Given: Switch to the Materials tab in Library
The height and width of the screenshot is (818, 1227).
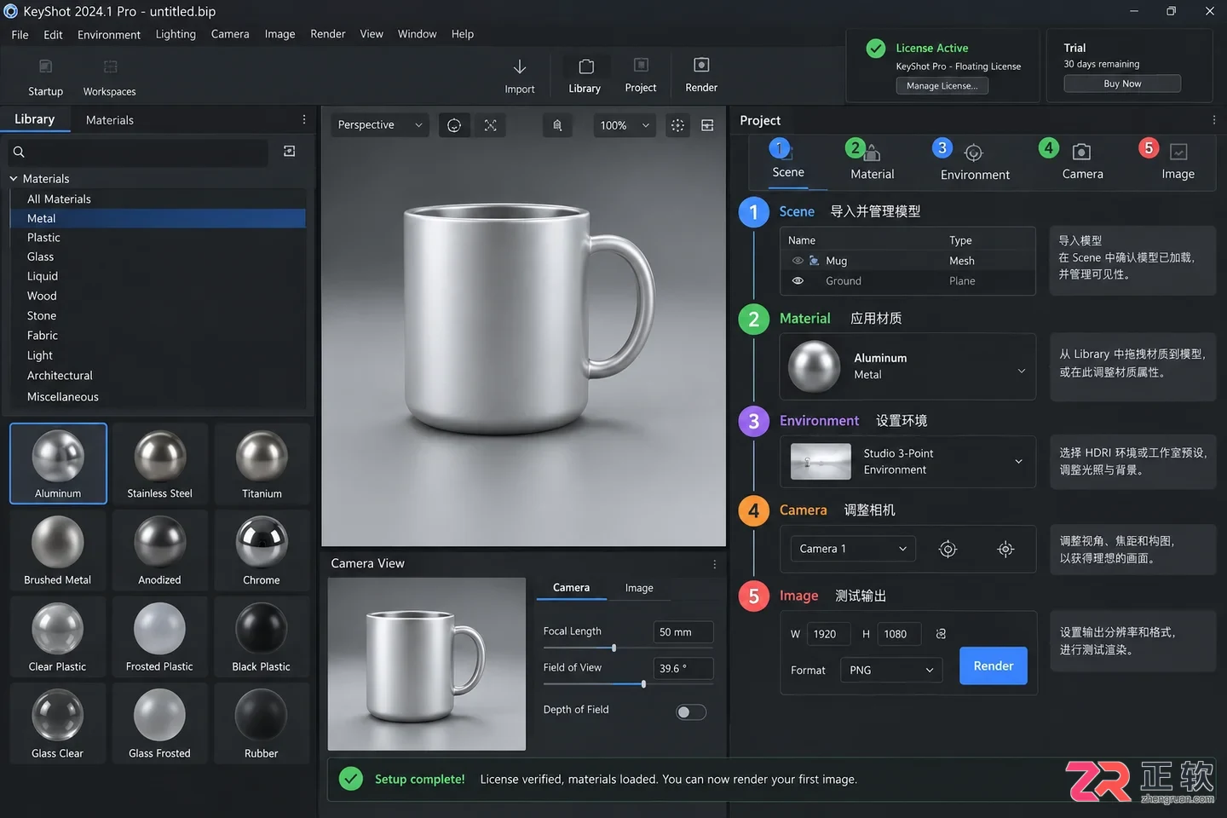Looking at the screenshot, I should point(110,120).
